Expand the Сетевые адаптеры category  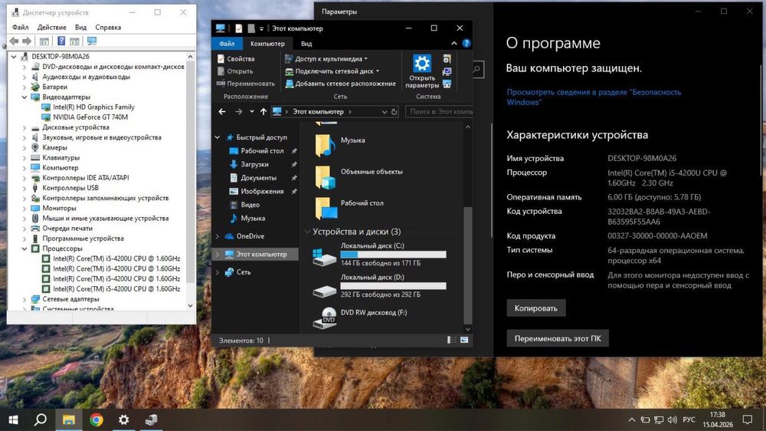pyautogui.click(x=25, y=299)
